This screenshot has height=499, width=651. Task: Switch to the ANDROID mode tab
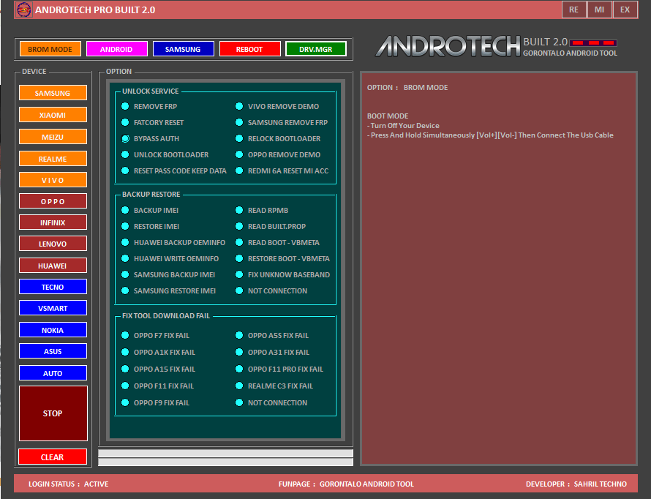point(116,48)
